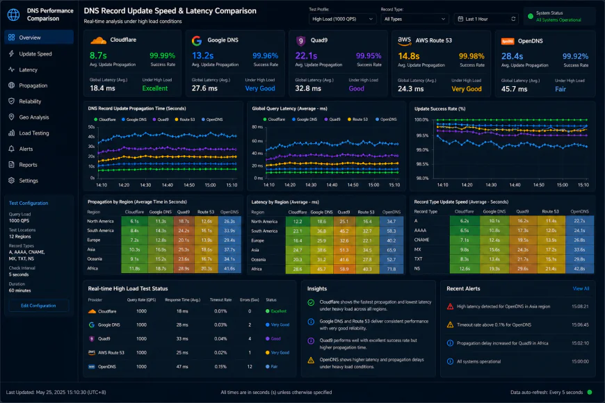Click the Cloudflare Excellent status in the table
Screen dimensions: 605x403
click(x=276, y=311)
